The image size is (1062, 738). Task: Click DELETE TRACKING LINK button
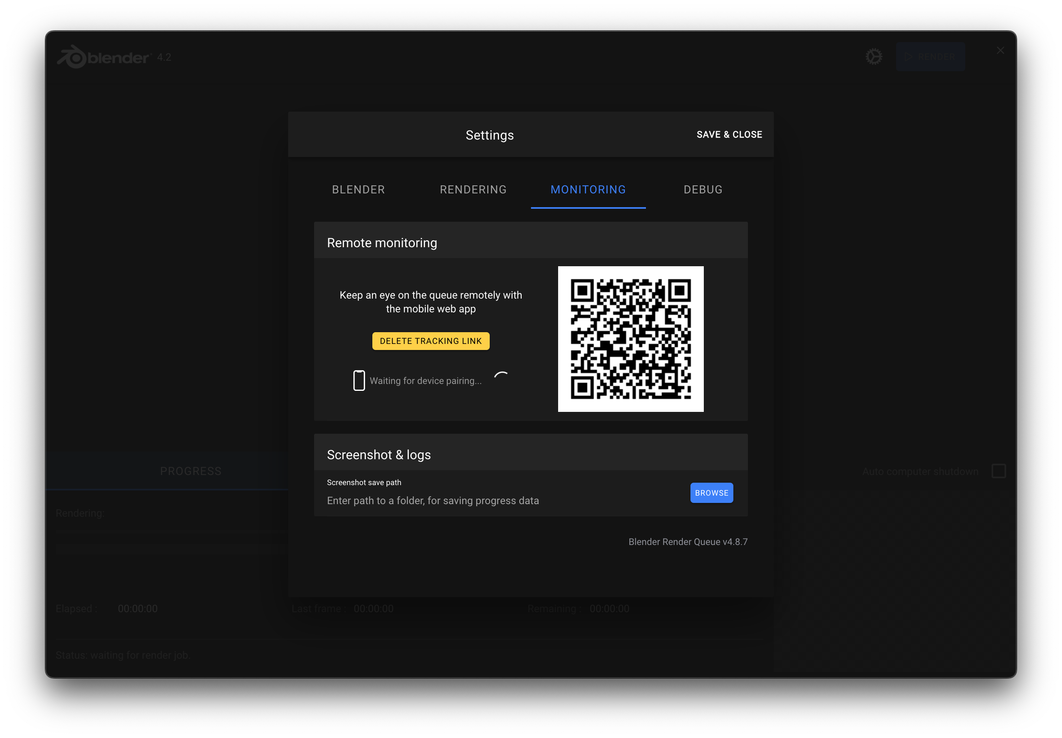[431, 340]
